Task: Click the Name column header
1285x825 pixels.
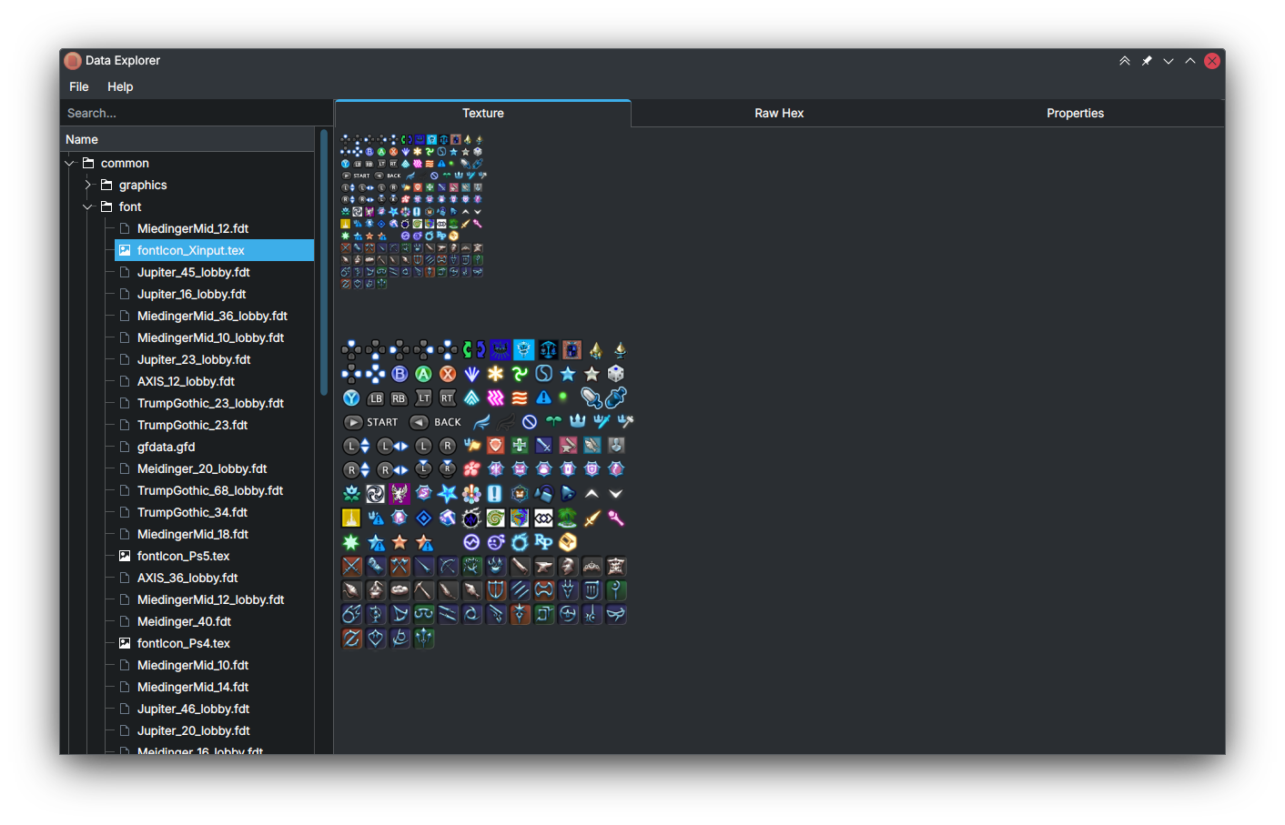Action: click(187, 139)
